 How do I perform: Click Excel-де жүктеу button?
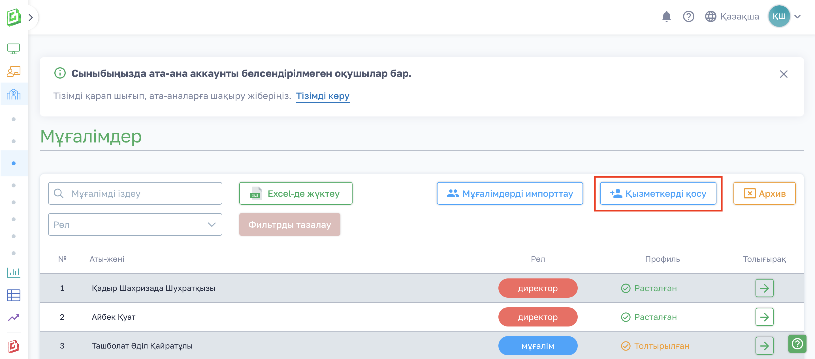click(295, 194)
